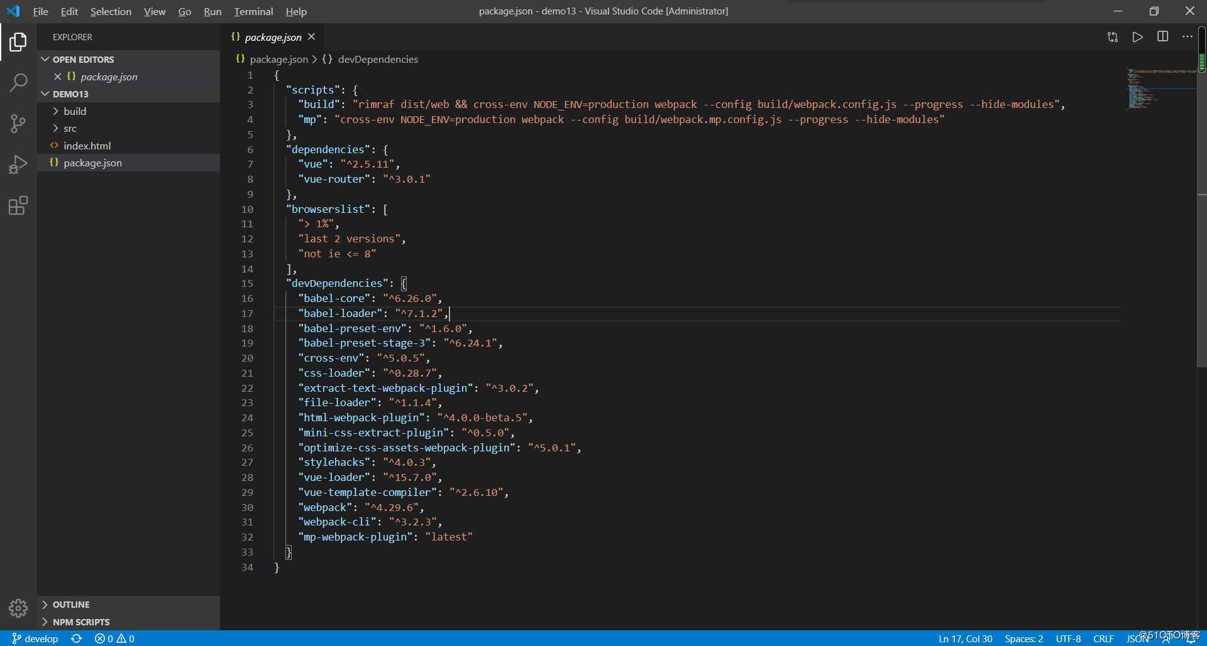Open package.json breadcrumb dropdown
The height and width of the screenshot is (646, 1207).
click(x=279, y=59)
